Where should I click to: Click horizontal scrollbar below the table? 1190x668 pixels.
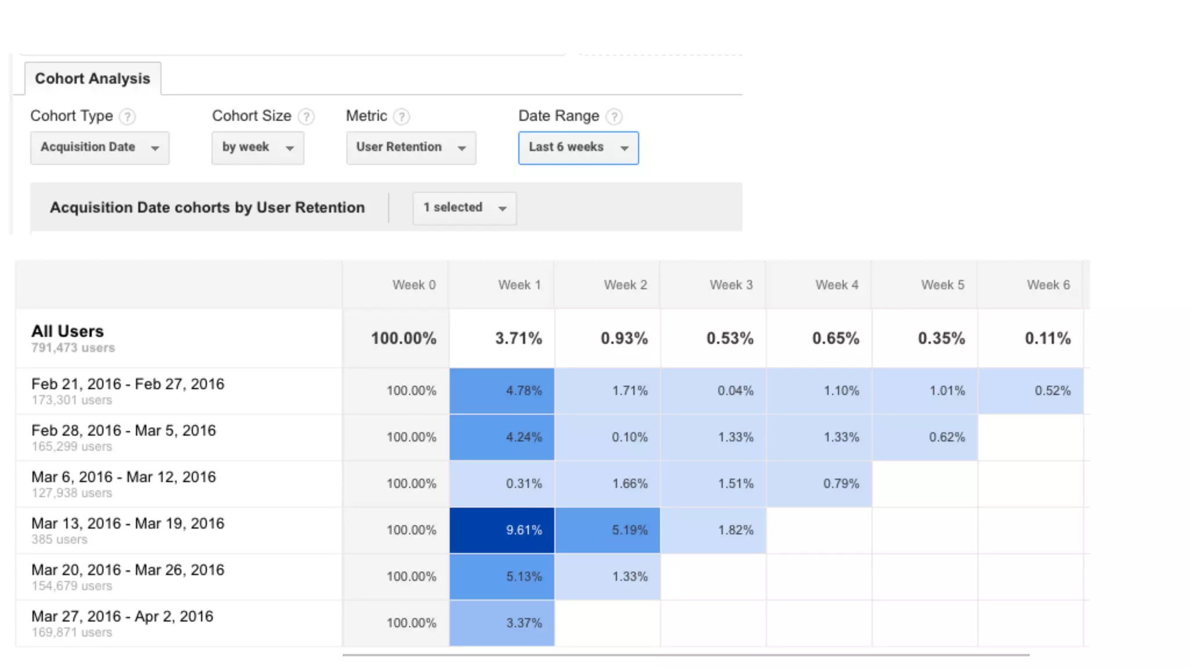tap(686, 655)
